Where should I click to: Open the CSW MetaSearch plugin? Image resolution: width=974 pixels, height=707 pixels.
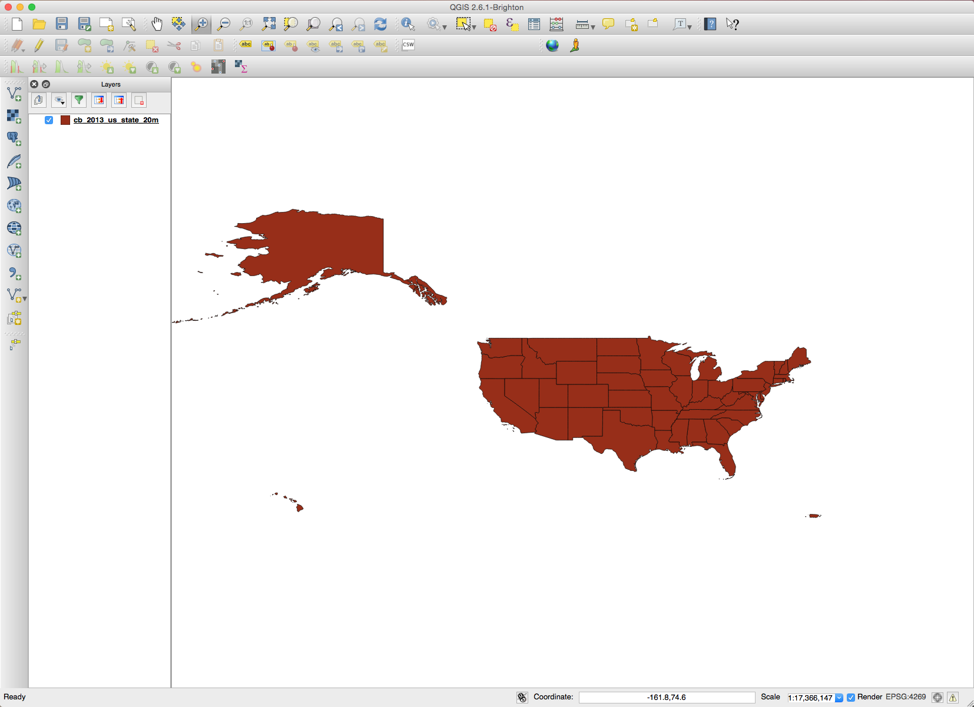408,45
